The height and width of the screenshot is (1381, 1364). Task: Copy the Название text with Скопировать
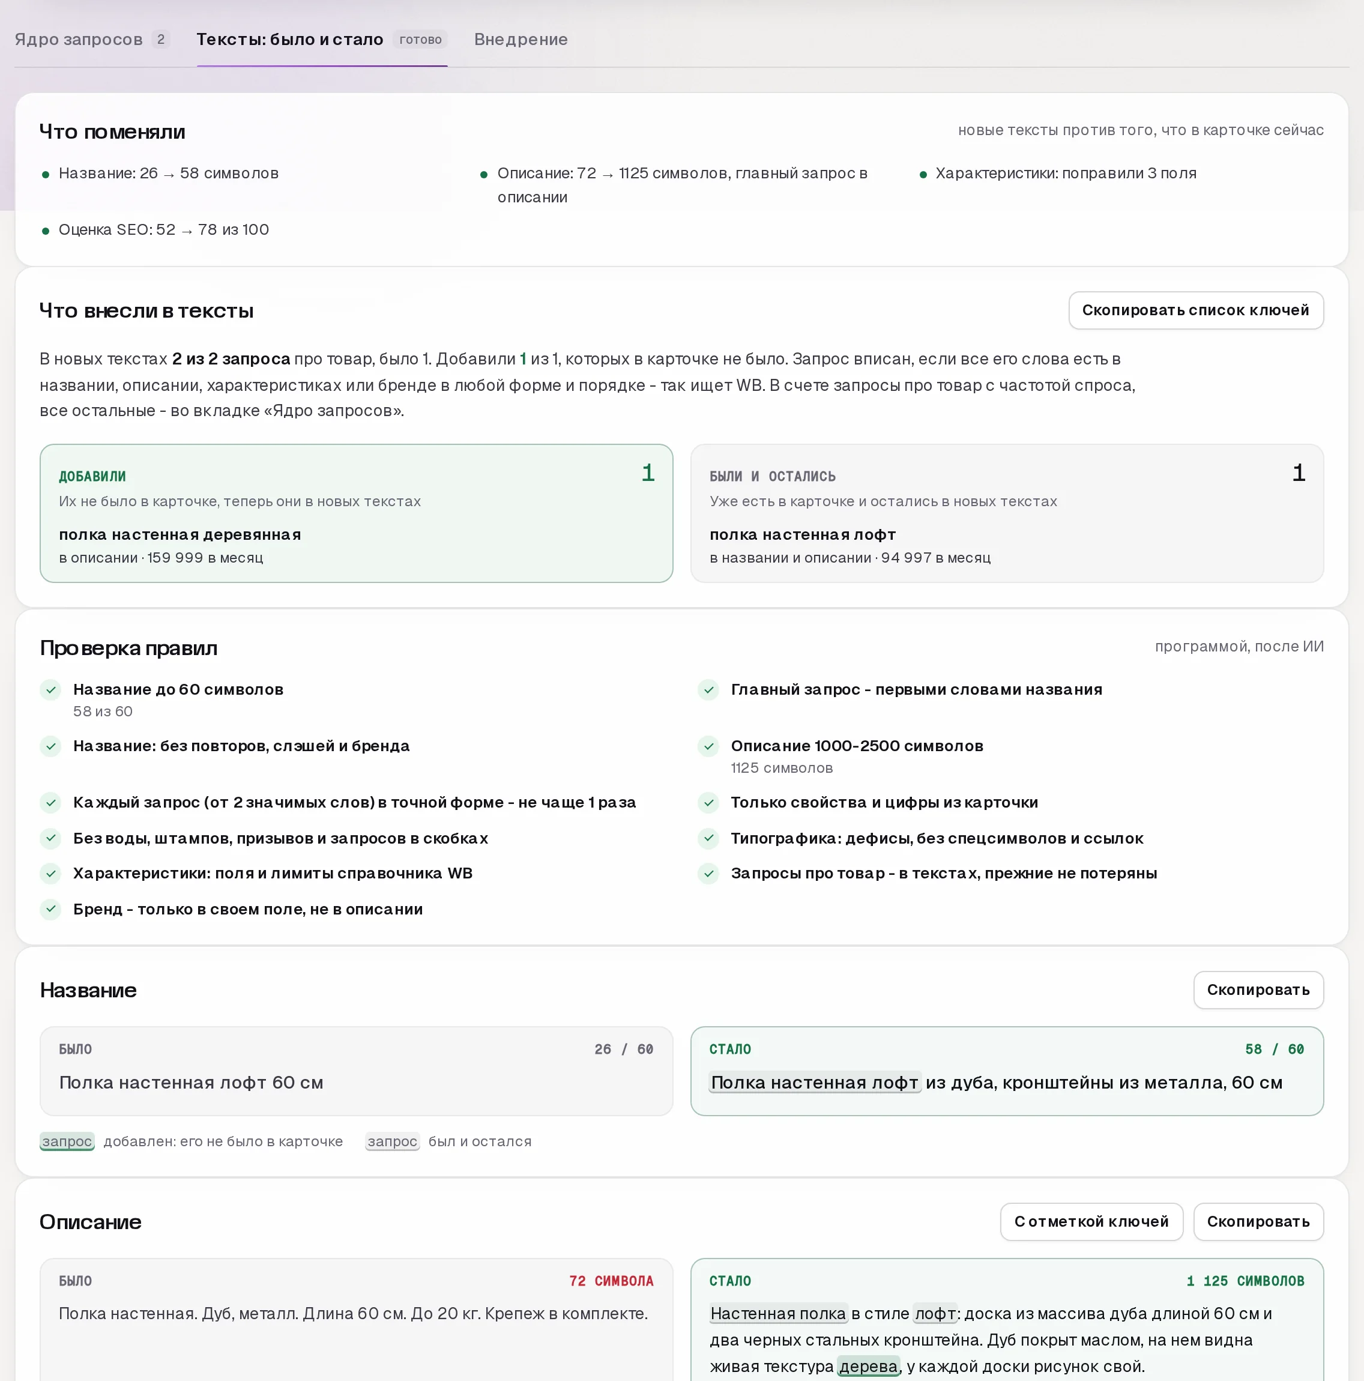1258,990
